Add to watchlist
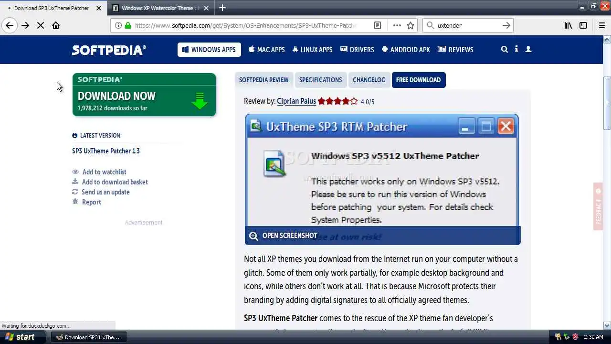This screenshot has height=344, width=611. coord(99,172)
